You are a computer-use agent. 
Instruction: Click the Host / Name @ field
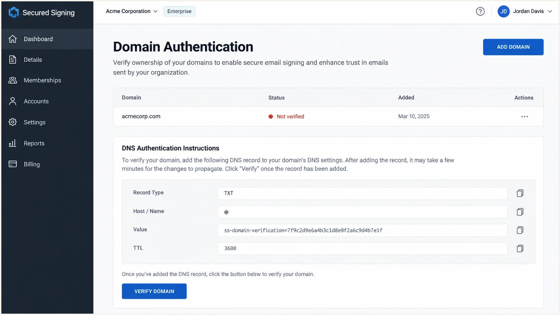coord(362,212)
